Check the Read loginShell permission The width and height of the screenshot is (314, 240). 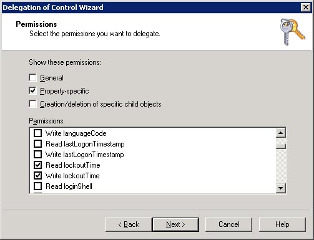point(37,186)
